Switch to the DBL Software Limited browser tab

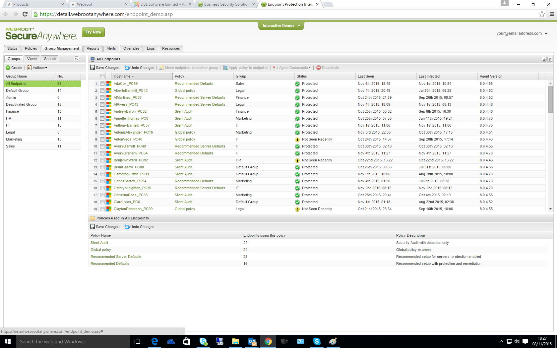coord(163,4)
